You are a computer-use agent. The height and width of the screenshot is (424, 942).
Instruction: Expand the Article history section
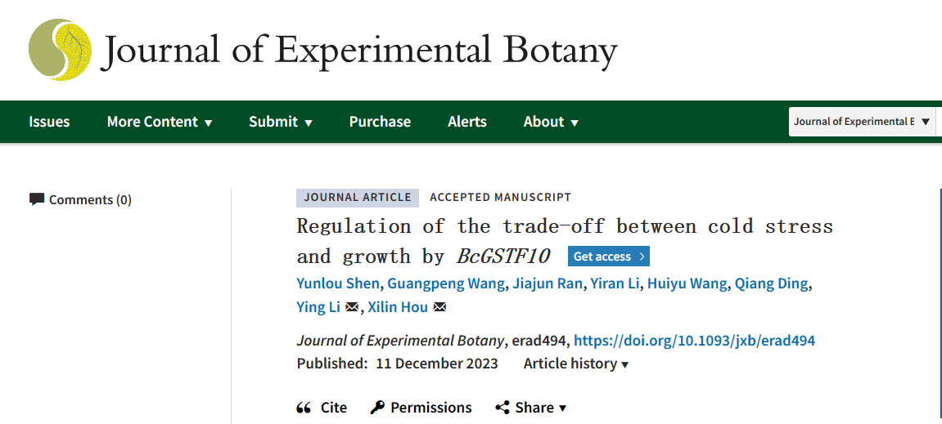pos(576,364)
